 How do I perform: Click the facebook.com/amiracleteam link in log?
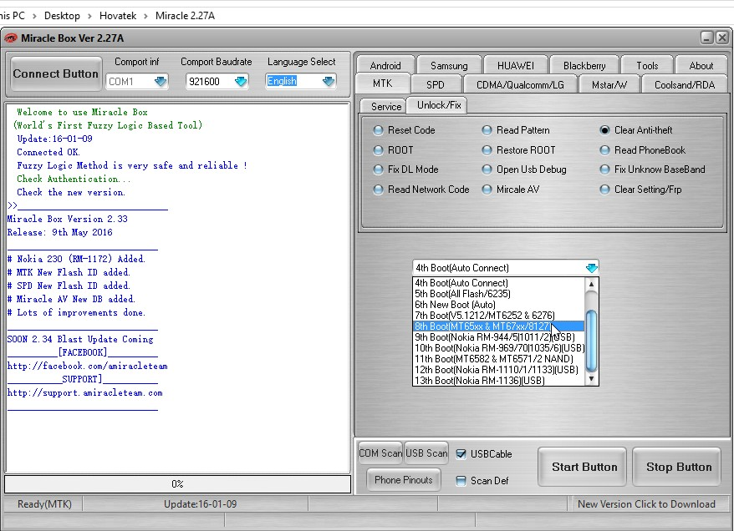pos(88,366)
